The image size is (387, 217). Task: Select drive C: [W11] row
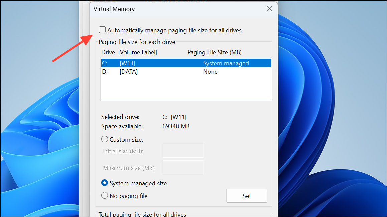(x=186, y=63)
